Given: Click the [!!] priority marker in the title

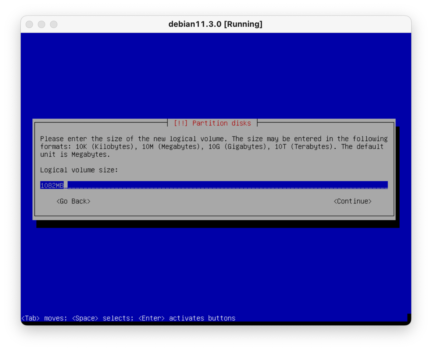Looking at the screenshot, I should point(181,123).
